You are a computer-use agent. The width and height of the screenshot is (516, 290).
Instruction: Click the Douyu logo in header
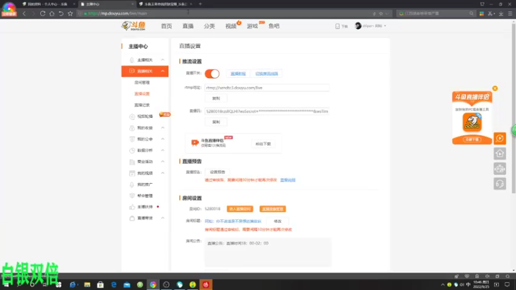134,26
